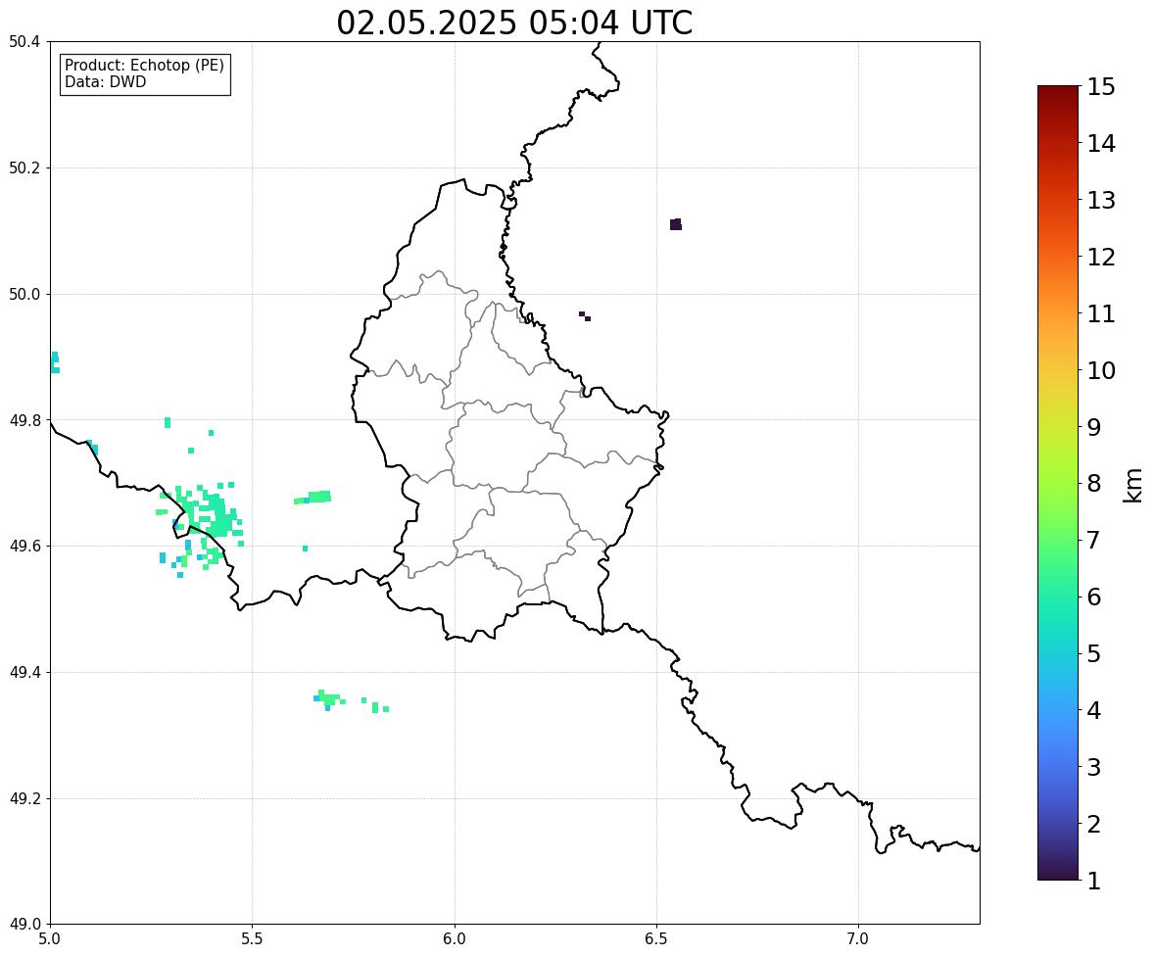Click the title "02.05.2025 05:04 UTC"
This screenshot has width=1154, height=956.
514,23
